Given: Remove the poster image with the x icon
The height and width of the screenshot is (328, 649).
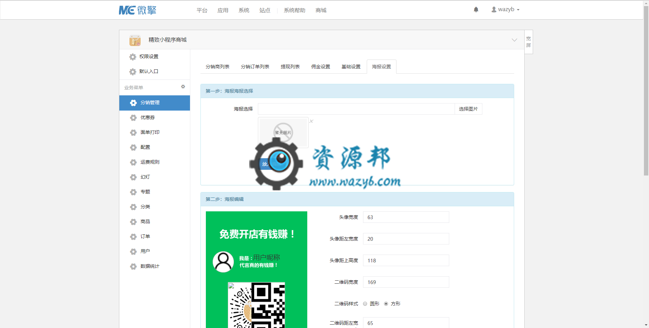Looking at the screenshot, I should click(x=311, y=121).
